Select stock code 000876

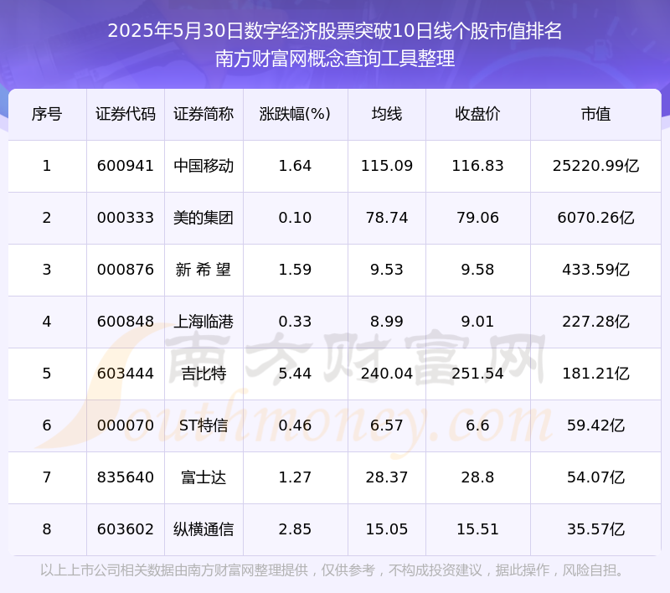point(125,270)
